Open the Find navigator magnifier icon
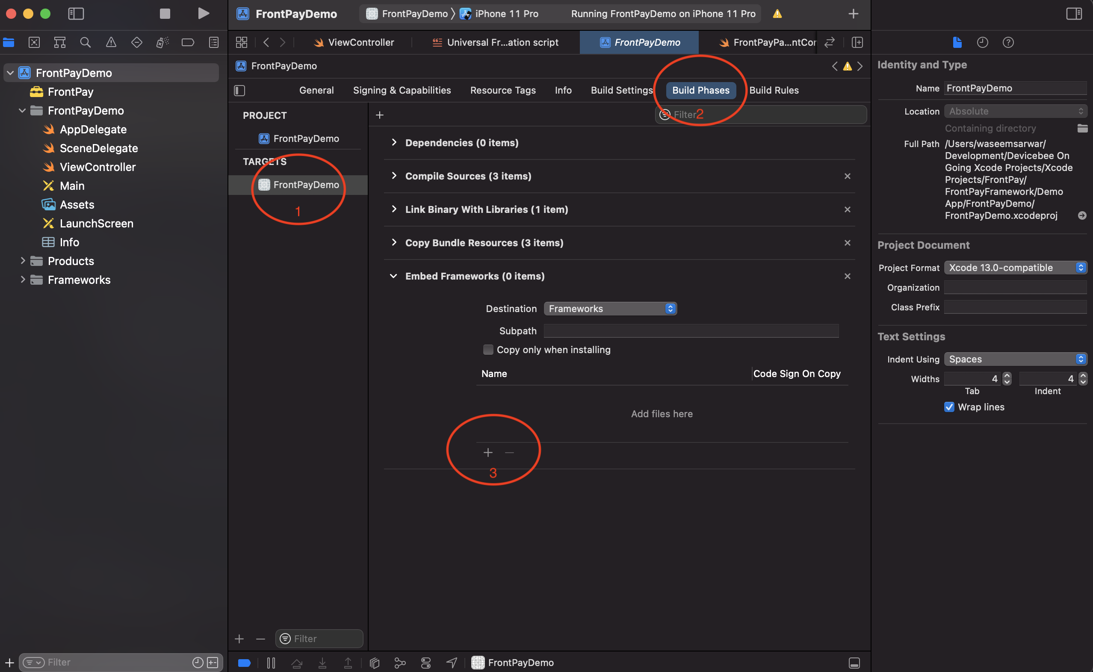Viewport: 1093px width, 672px height. pos(86,42)
